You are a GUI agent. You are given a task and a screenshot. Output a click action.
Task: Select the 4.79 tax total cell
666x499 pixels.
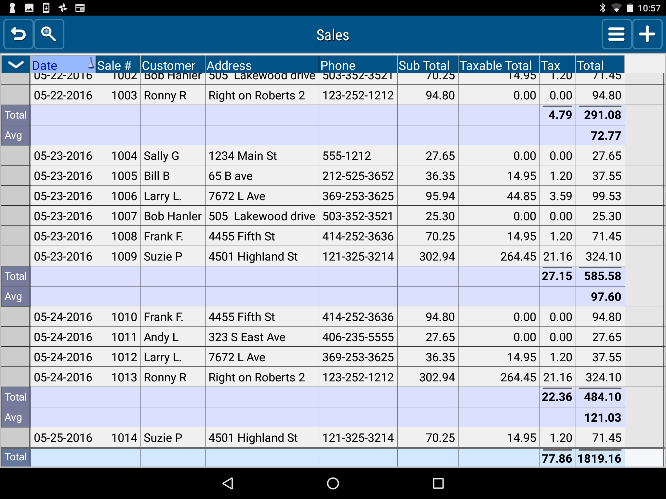coord(557,115)
